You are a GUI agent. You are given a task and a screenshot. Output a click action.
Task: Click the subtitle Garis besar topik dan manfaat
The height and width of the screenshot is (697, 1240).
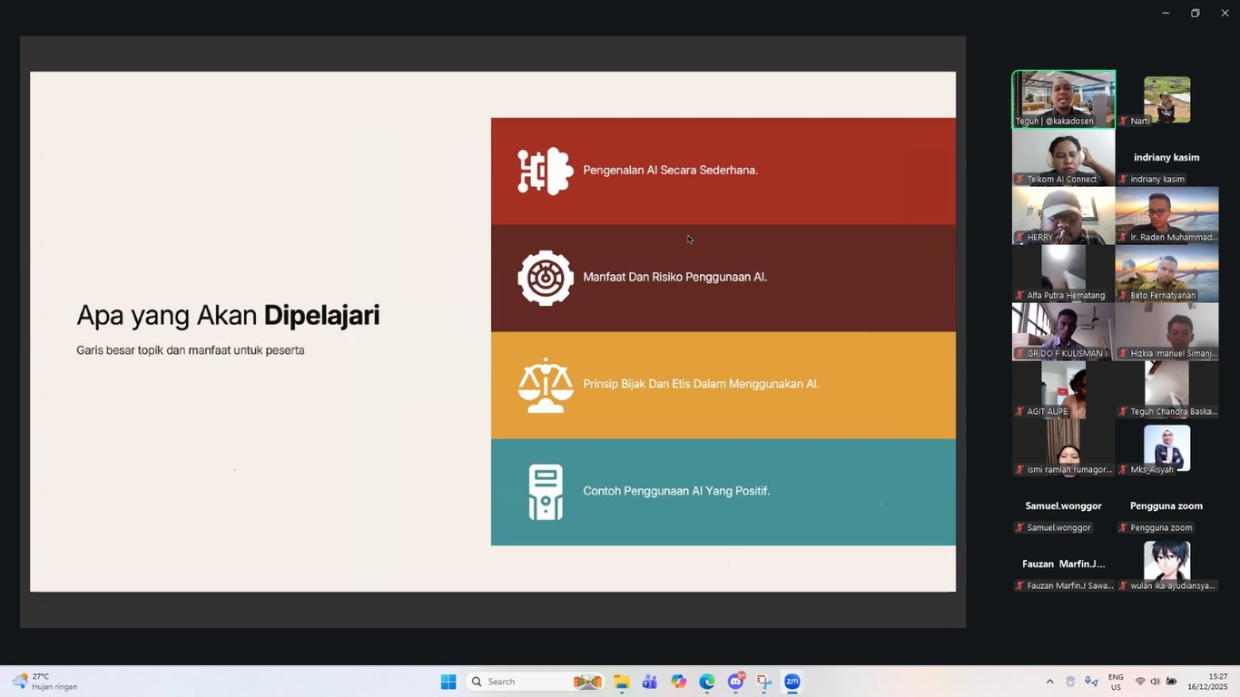(x=191, y=350)
